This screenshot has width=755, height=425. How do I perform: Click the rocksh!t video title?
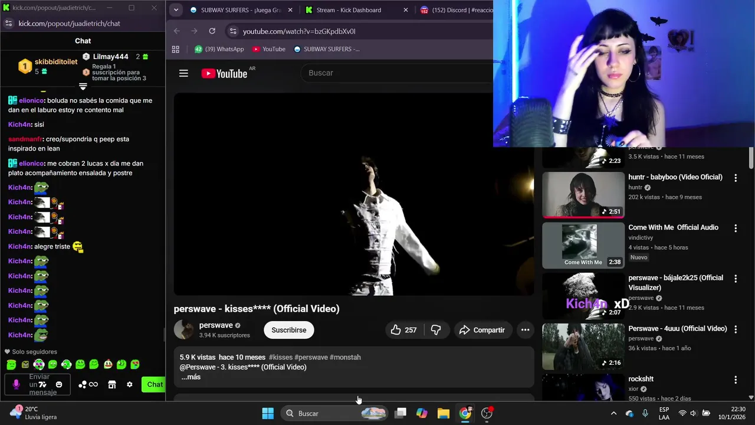coord(641,379)
